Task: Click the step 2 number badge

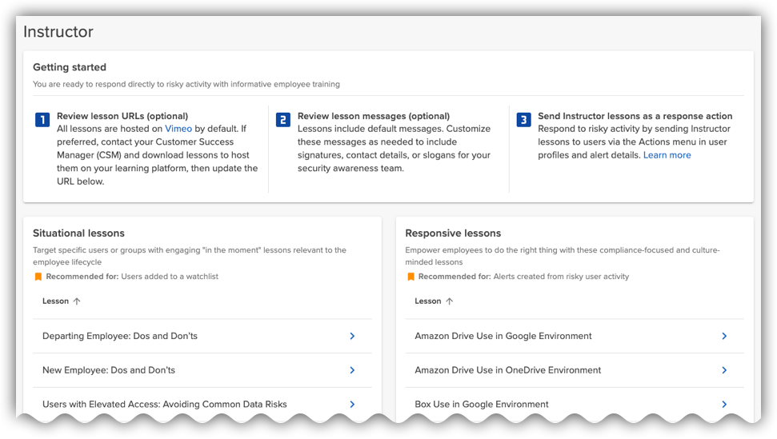Action: [x=283, y=120]
